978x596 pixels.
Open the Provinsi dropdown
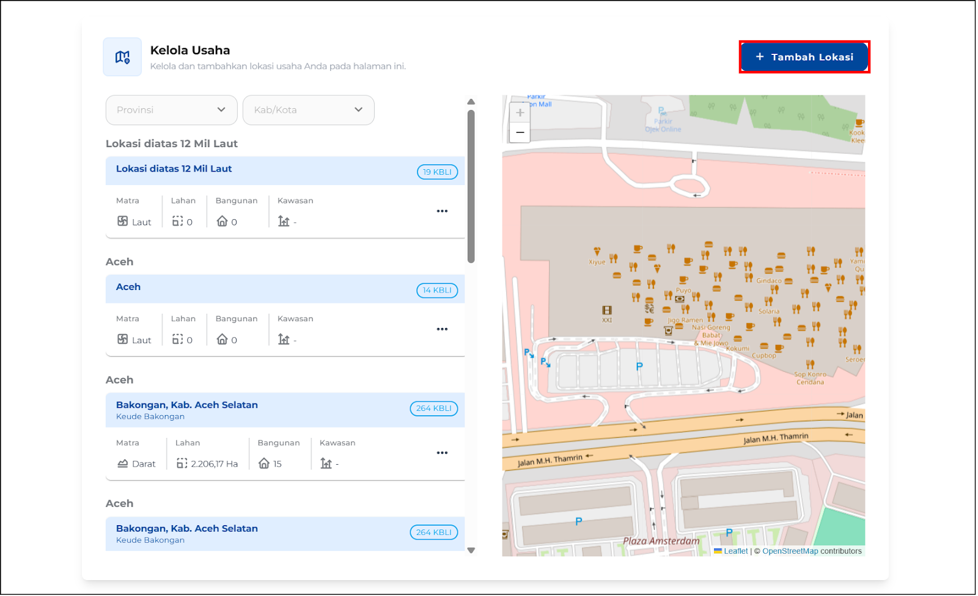tap(171, 110)
